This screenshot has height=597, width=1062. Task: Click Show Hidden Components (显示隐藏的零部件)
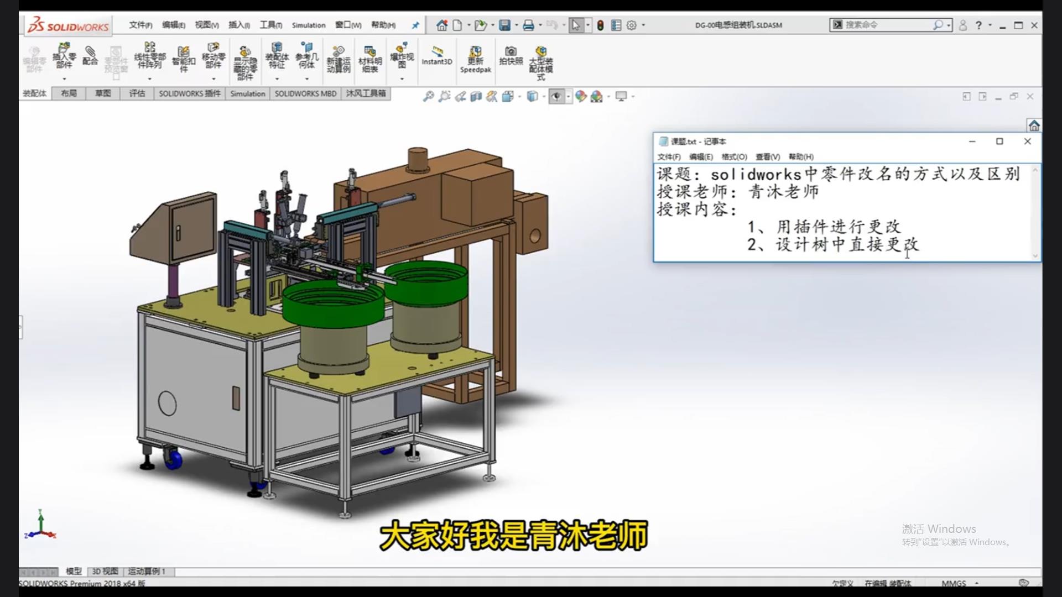(x=245, y=63)
